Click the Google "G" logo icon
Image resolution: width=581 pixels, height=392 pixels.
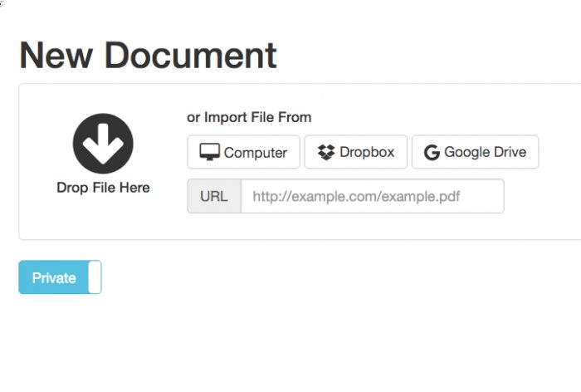tap(432, 153)
